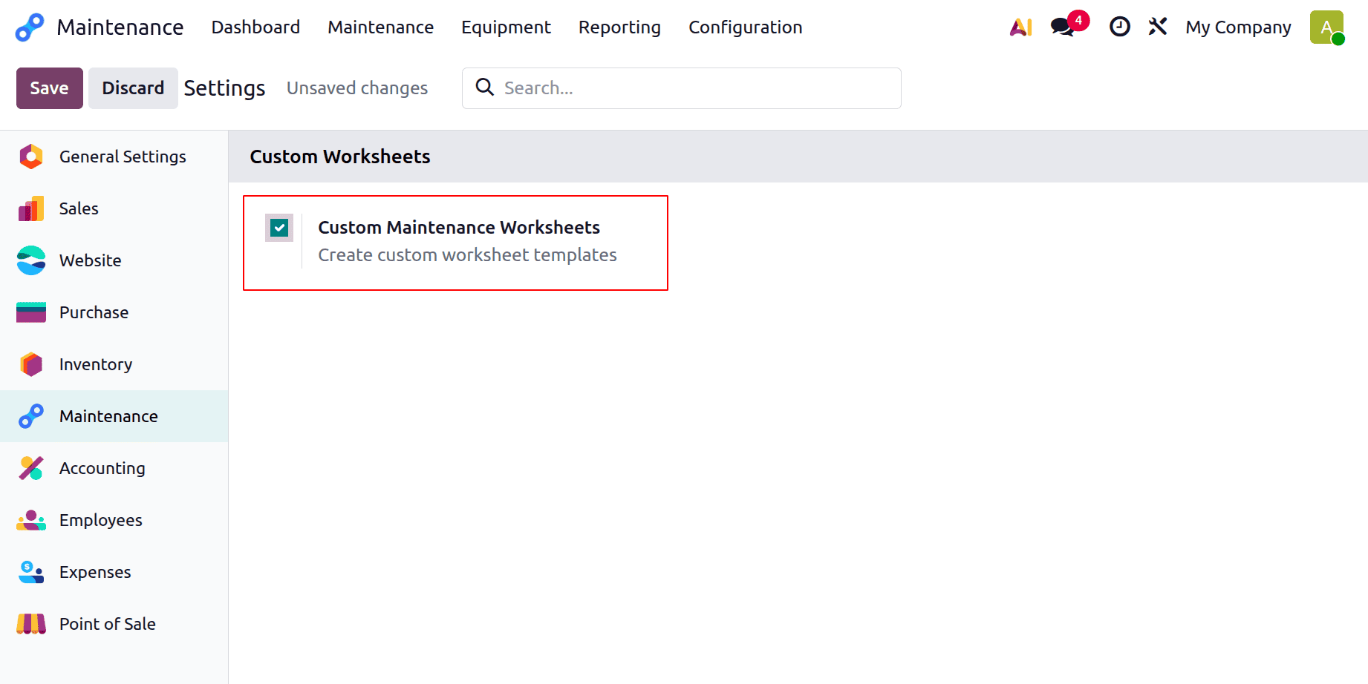Save the settings changes
Viewport: 1368px width, 684px height.
50,88
